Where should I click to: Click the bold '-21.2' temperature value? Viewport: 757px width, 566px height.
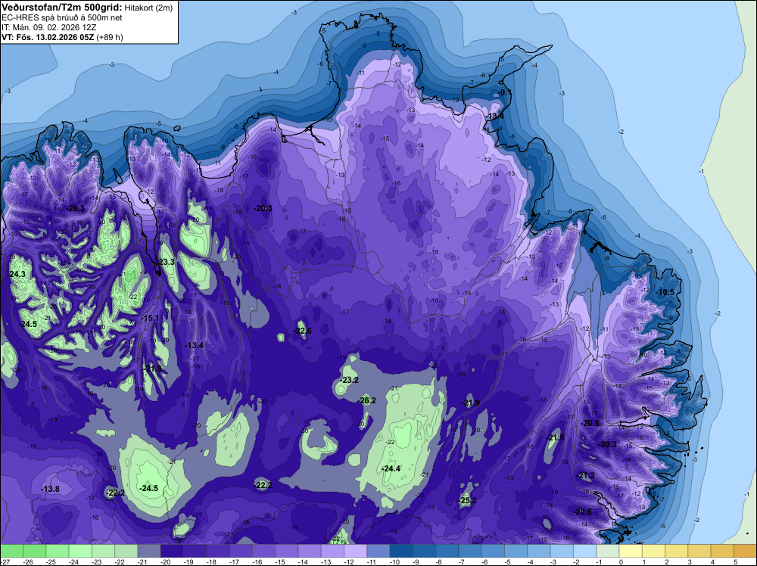(x=586, y=475)
